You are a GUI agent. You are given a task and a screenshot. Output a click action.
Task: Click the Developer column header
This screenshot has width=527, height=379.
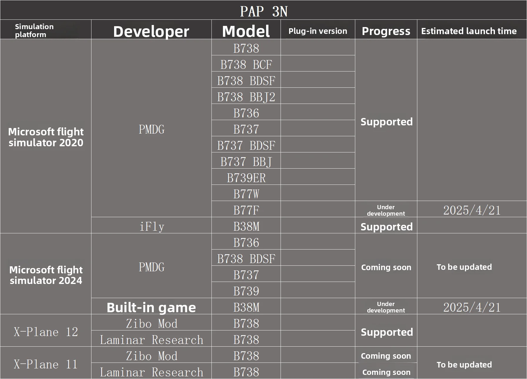(151, 31)
